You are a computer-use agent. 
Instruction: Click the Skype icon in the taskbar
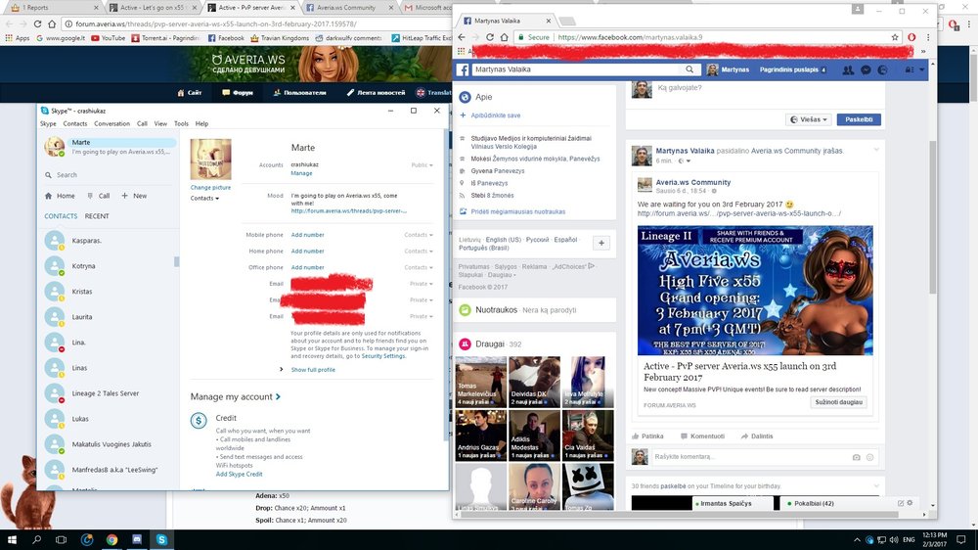click(160, 539)
